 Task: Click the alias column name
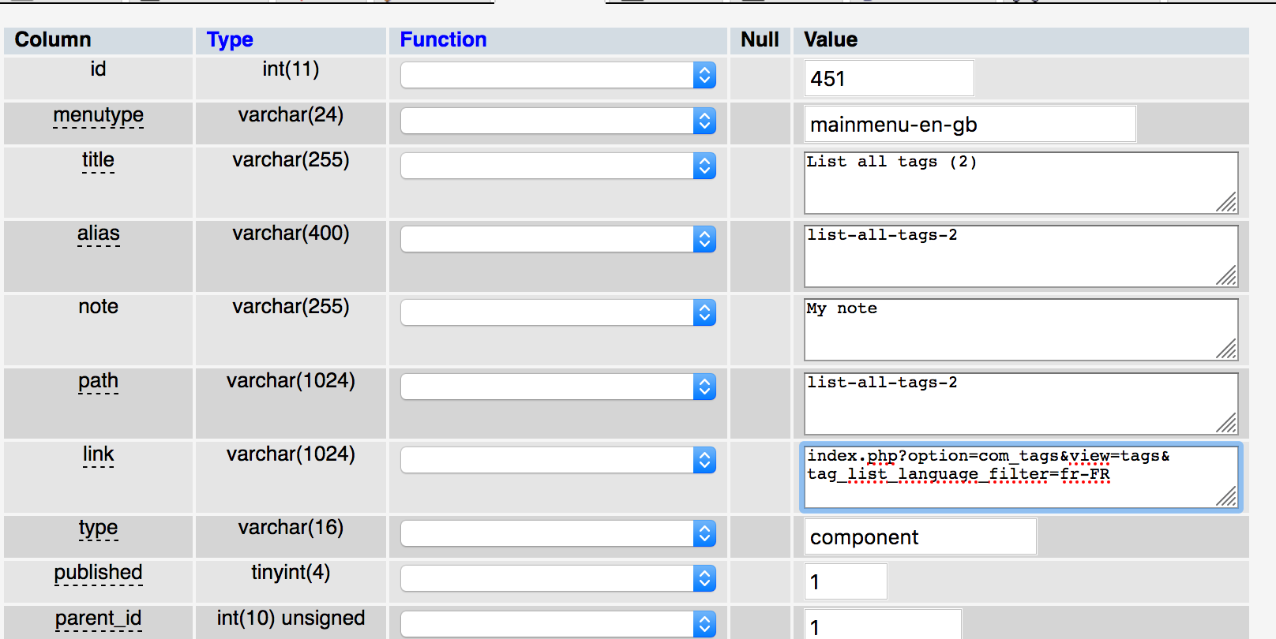(98, 234)
